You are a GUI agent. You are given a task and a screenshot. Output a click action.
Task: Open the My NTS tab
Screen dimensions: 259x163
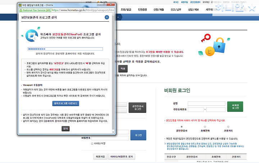coord(103,2)
